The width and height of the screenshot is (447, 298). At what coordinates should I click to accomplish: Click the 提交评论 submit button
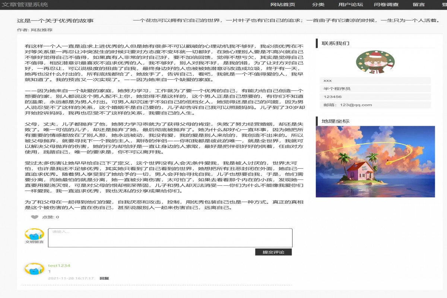[x=273, y=251]
